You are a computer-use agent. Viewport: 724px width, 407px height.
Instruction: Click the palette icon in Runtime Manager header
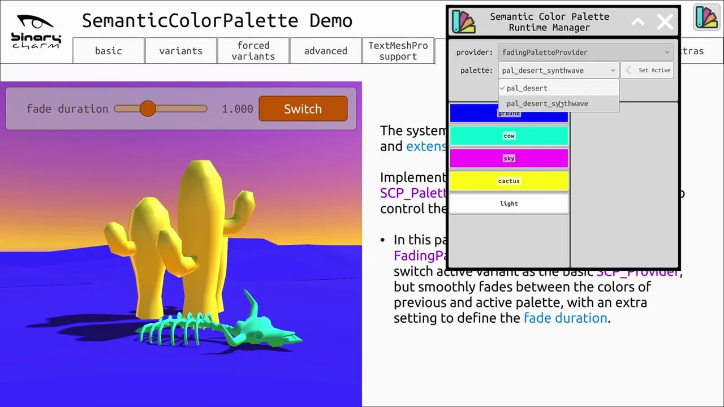point(463,22)
